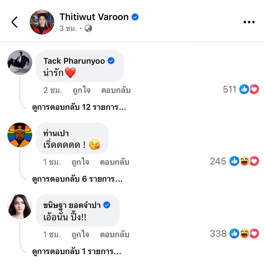Like Tack Pharunyoo's comment with ถูกใจ
Image resolution: width=264 pixels, height=265 pixels.
point(82,90)
